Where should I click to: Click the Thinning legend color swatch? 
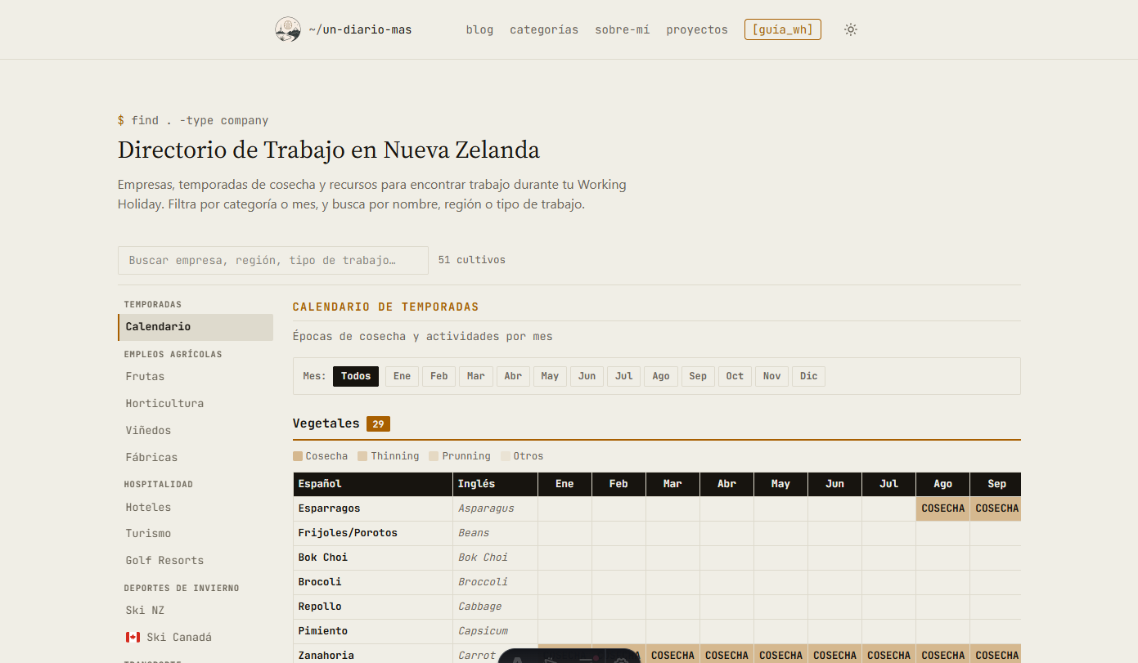pos(362,456)
